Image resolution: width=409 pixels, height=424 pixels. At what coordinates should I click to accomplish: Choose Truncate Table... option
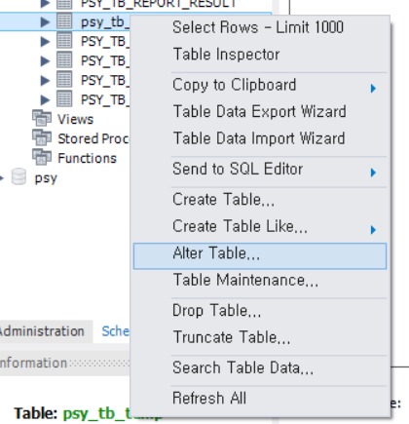click(x=260, y=337)
